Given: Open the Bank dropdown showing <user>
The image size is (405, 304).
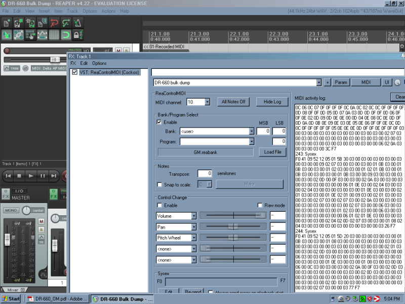Looking at the screenshot, I should click(252, 131).
